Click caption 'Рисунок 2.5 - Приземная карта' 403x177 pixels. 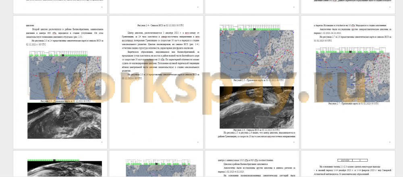click(259, 80)
